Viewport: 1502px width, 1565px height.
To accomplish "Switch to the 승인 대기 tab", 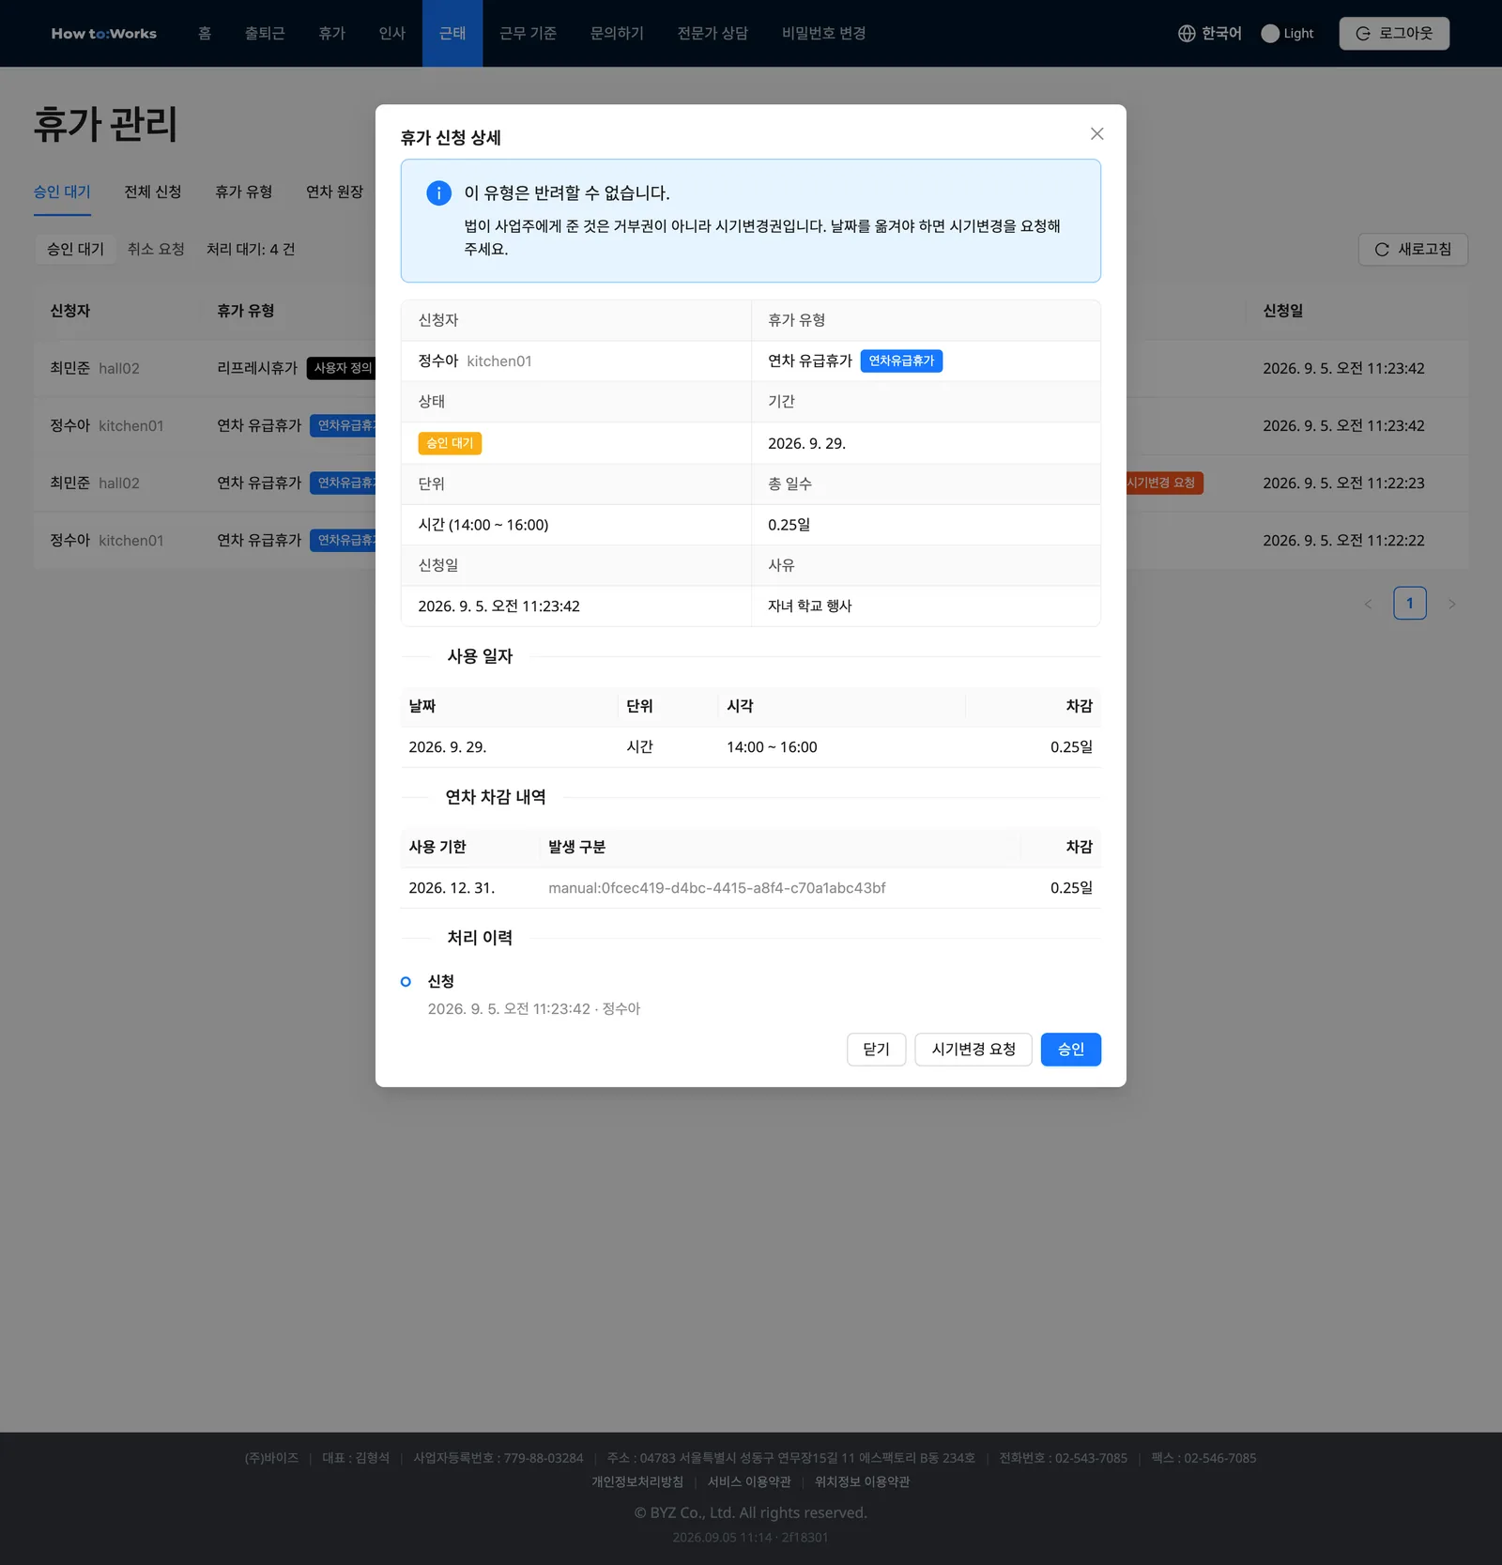I will pos(62,192).
